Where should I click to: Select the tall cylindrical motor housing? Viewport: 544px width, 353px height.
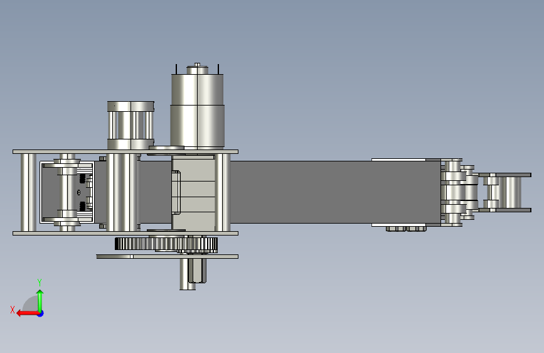tap(197, 109)
